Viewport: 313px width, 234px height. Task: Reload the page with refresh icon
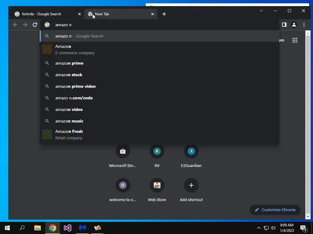[x=35, y=25]
